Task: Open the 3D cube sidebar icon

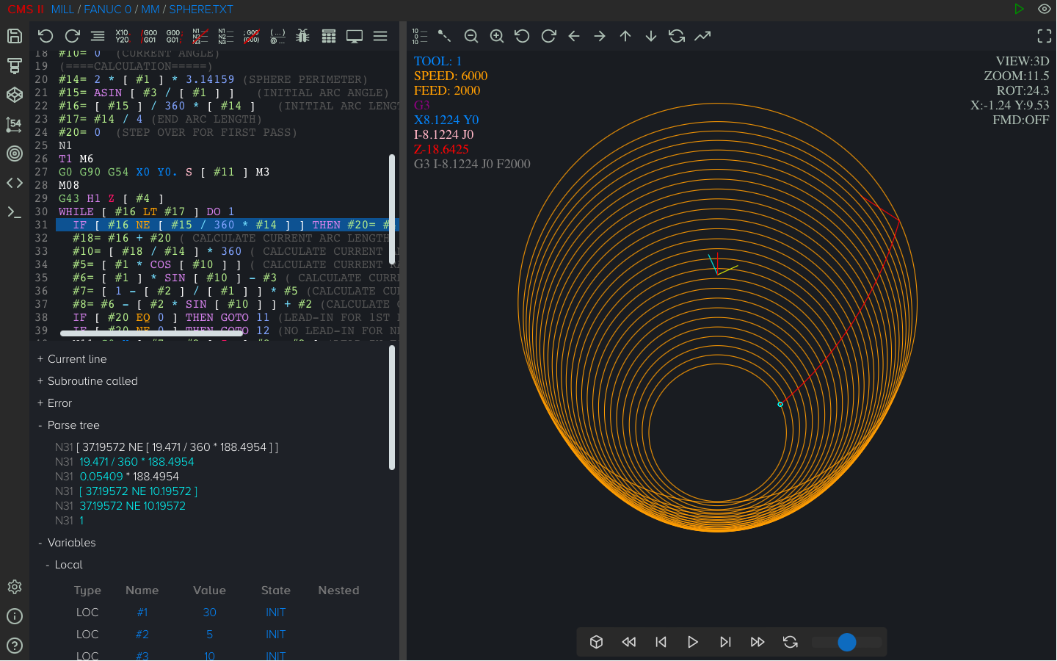Action: 15,95
